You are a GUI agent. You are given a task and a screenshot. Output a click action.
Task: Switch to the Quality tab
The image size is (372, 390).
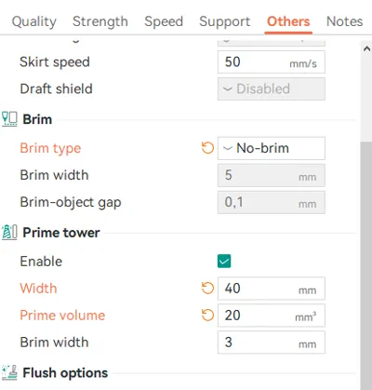(x=34, y=21)
